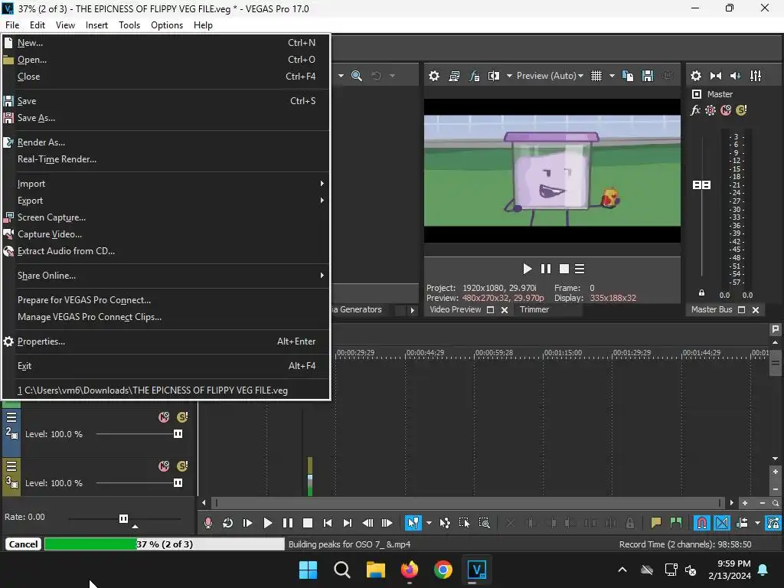Open mixing console icon in Master Bus
This screenshot has width=784, height=588.
(x=756, y=76)
